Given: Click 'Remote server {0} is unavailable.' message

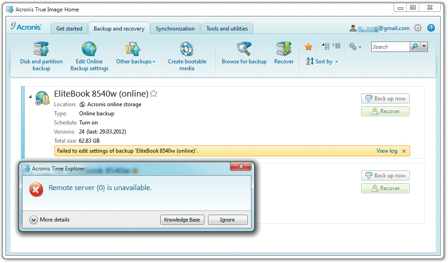Looking at the screenshot, I should 100,188.
